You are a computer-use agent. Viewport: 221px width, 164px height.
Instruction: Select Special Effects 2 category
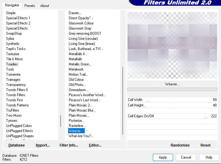[18, 23]
